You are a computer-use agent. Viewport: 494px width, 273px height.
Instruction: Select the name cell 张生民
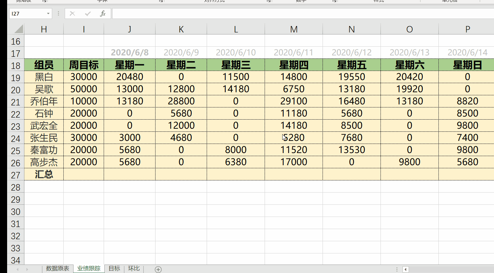tap(44, 138)
